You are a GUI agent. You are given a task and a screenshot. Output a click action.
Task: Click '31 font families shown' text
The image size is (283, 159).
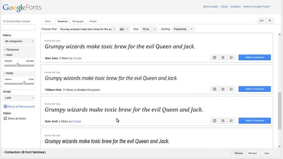click(16, 21)
